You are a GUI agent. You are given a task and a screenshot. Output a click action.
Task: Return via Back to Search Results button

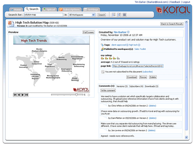tap(172, 24)
